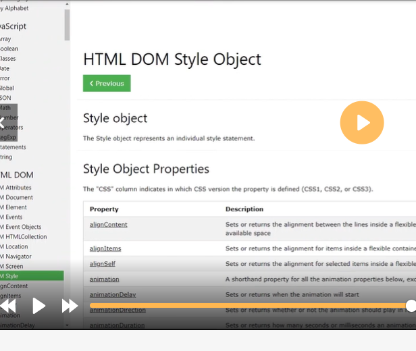This screenshot has width=416, height=351.
Task: Click the left chevron overlay arrow
Action: coord(3,123)
